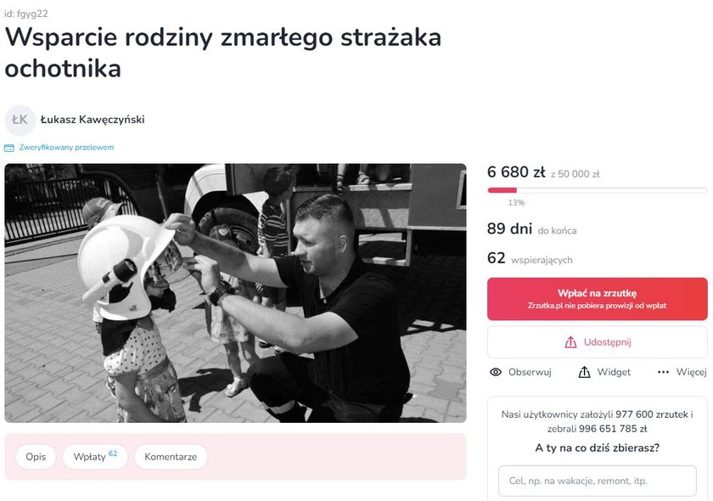Click the ŁK organizer avatar

[20, 120]
